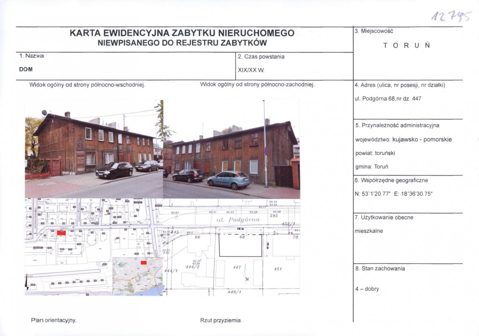Click the text 'gmina: Toruń'

[x=372, y=166]
